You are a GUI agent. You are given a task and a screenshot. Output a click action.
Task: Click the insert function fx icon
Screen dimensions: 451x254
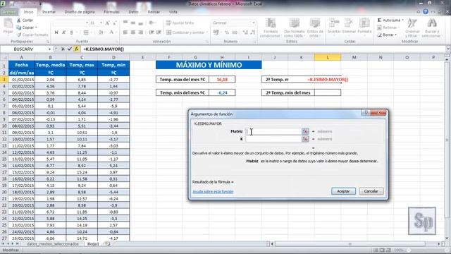click(77, 49)
